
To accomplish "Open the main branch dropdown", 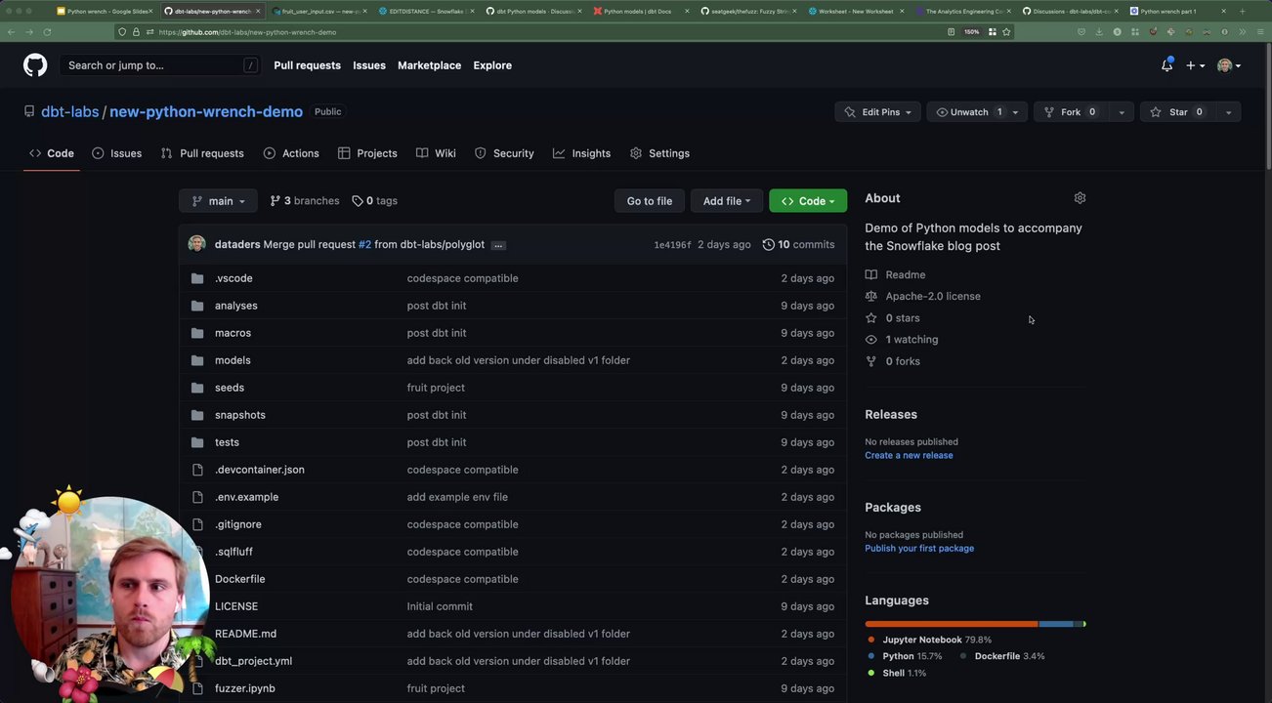I will (x=218, y=201).
